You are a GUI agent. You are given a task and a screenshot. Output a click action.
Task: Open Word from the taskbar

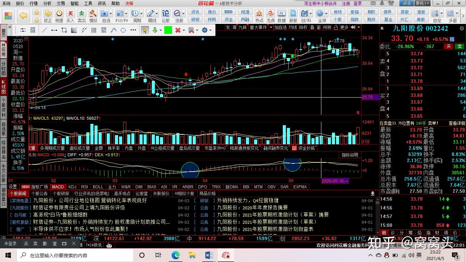pyautogui.click(x=209, y=255)
